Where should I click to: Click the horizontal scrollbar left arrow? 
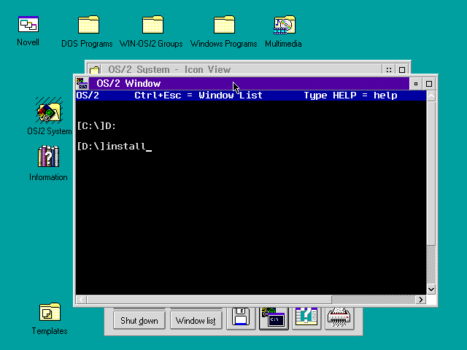[x=81, y=300]
